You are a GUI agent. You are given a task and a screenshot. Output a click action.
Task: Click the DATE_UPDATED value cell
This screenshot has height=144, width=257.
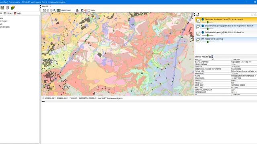[x=244, y=62]
